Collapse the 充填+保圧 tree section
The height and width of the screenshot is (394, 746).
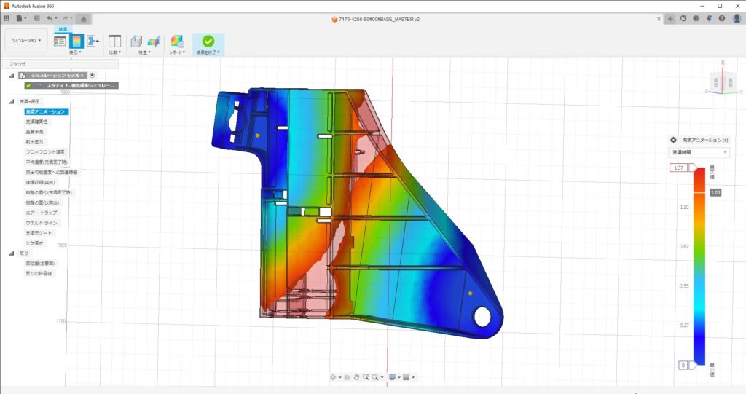[11, 101]
